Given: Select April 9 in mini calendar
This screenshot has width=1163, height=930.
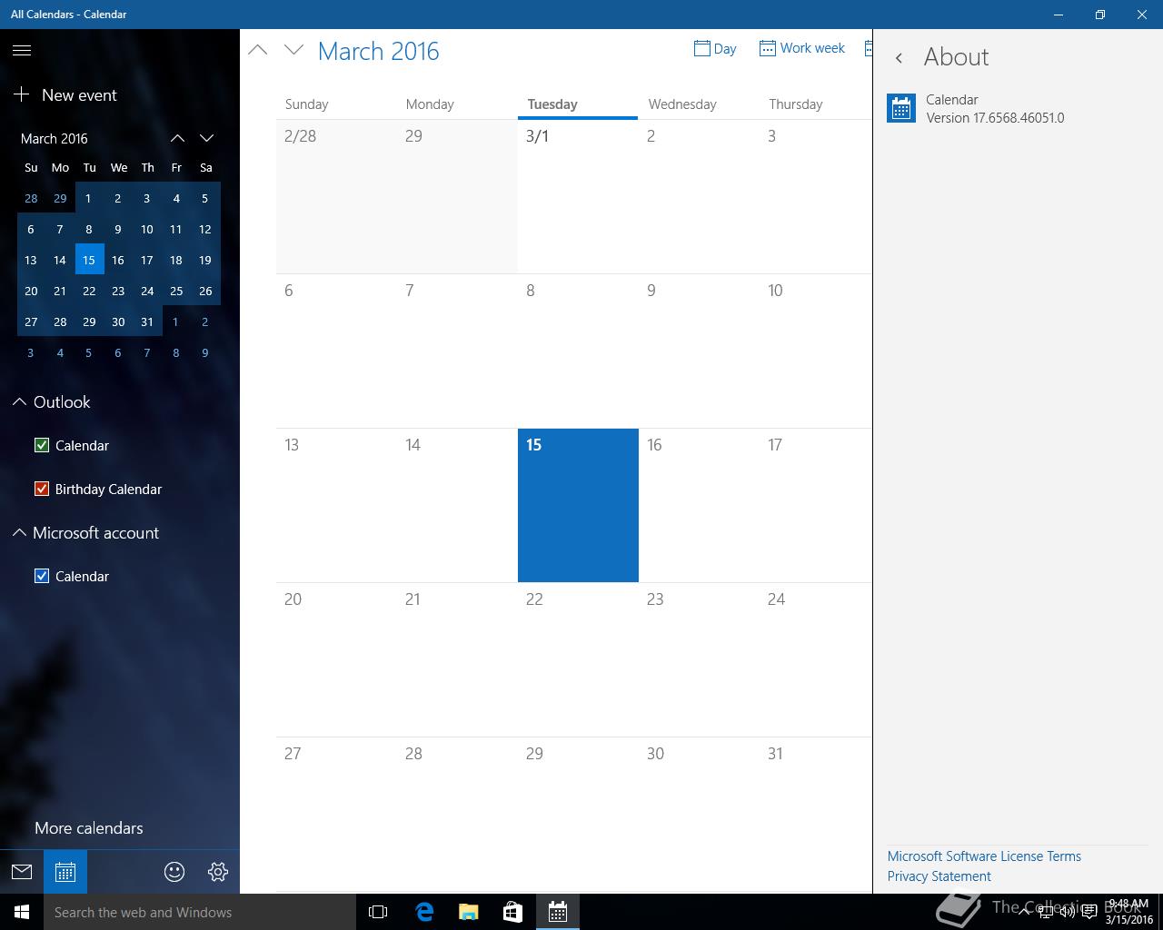Looking at the screenshot, I should (x=205, y=352).
